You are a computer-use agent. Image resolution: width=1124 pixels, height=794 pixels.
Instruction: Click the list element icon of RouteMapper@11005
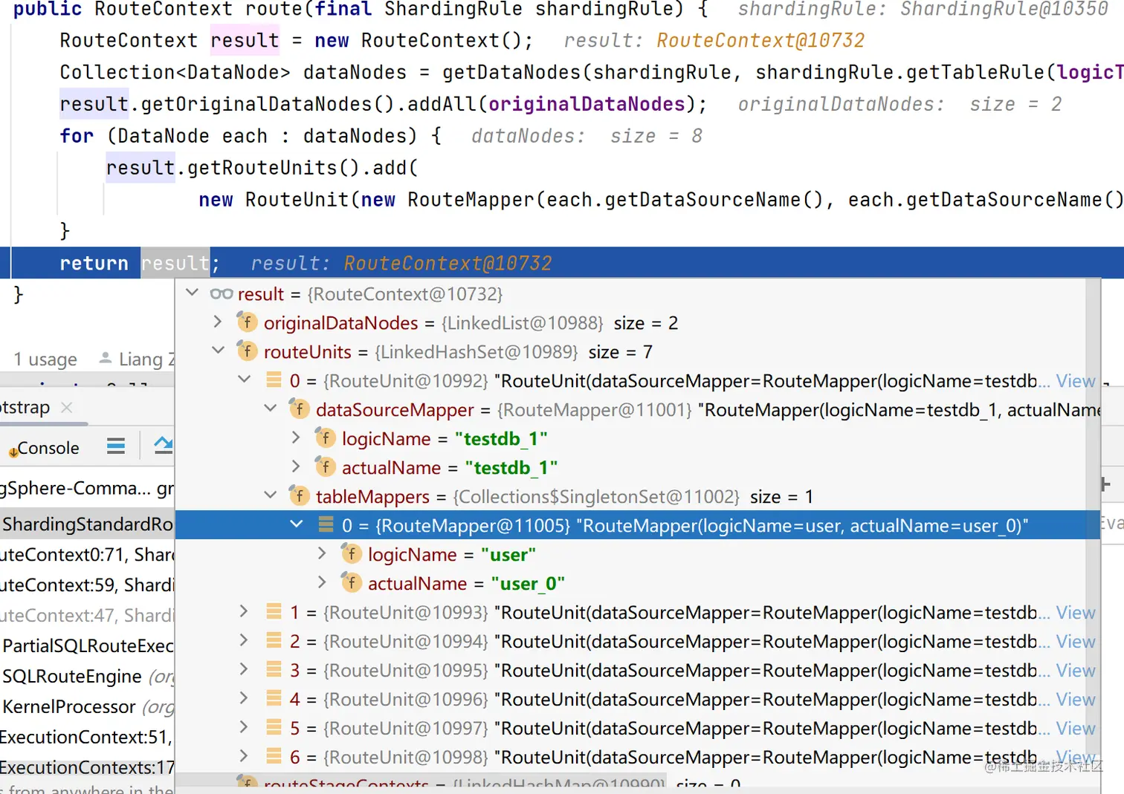pyautogui.click(x=326, y=525)
